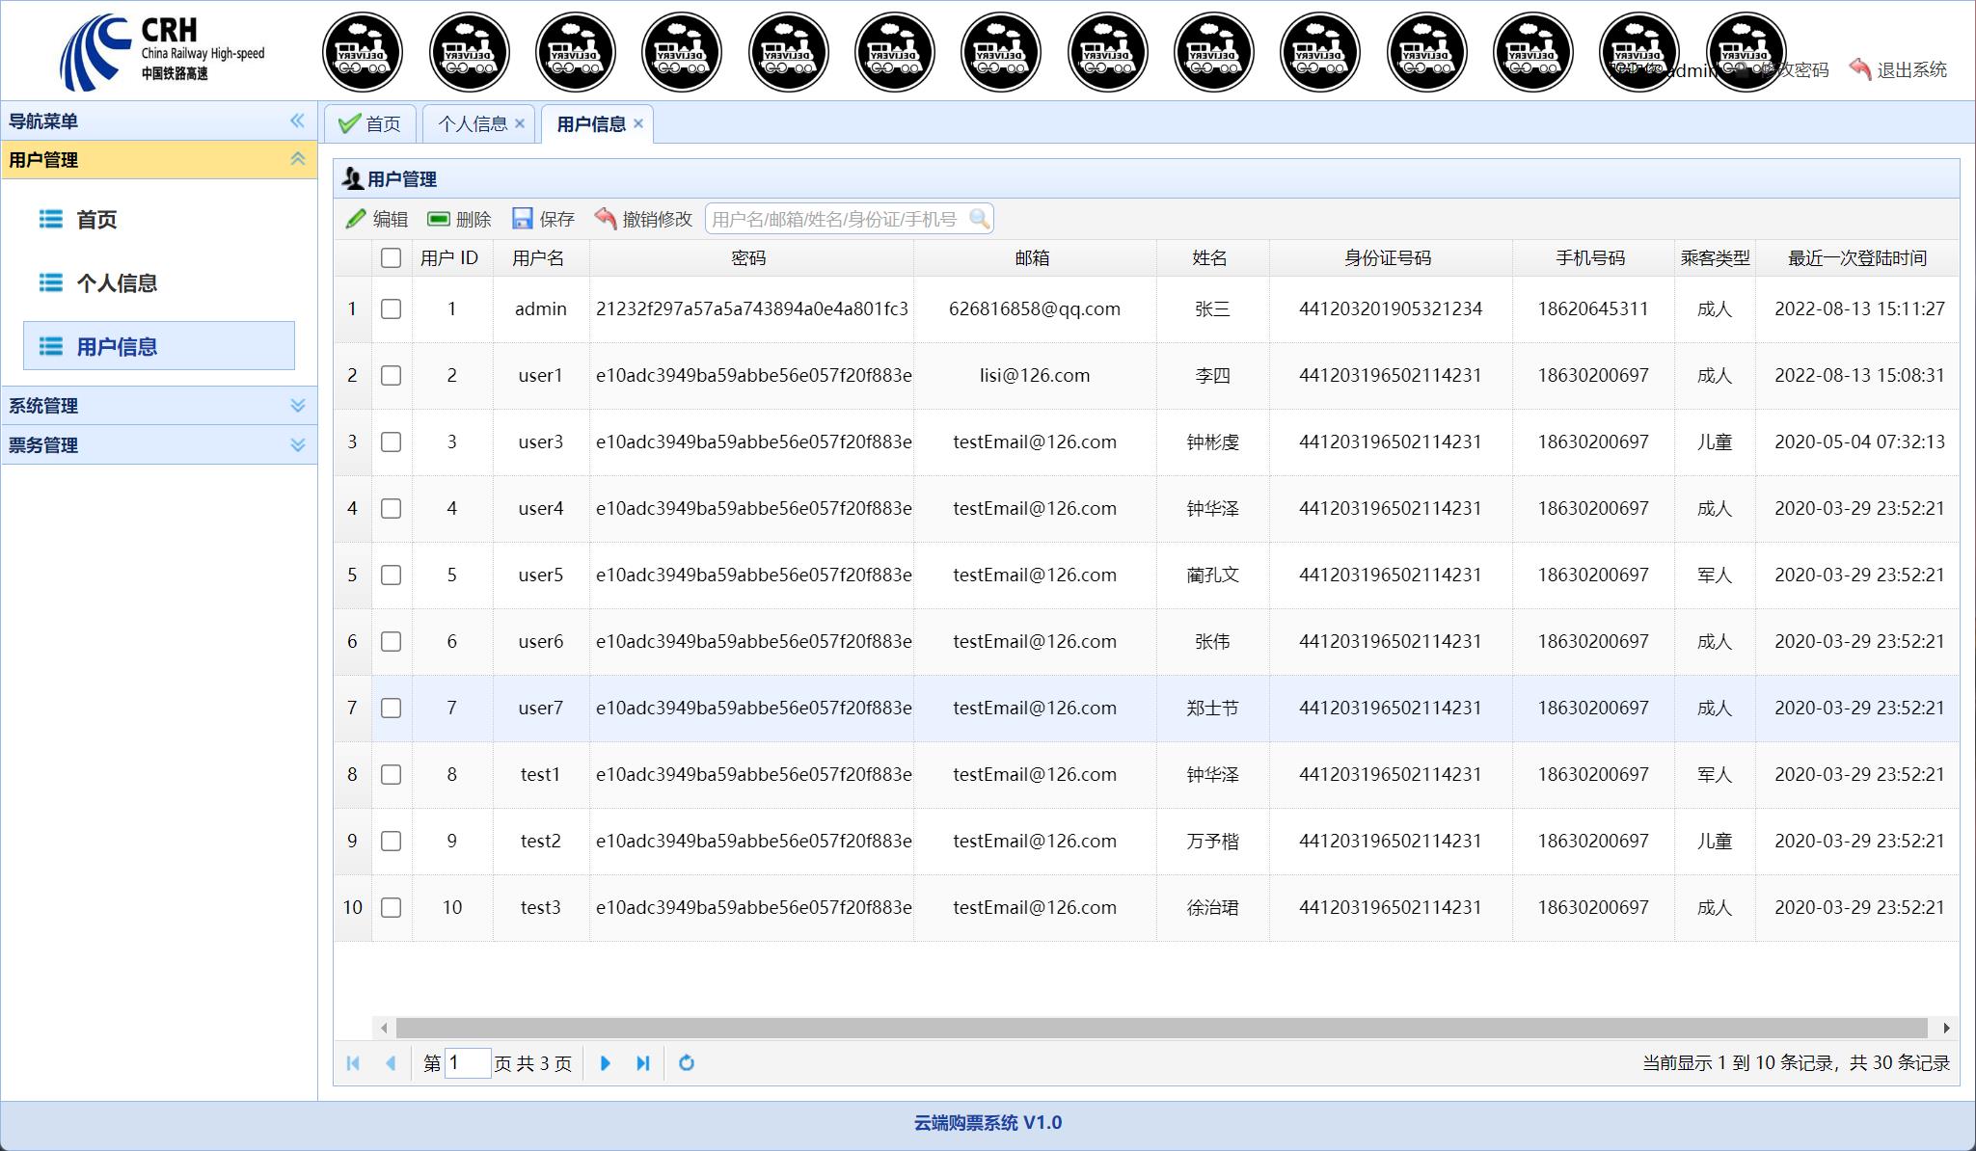Switch to the 个人信息 tab
Screen dimensions: 1976x1151
472,124
